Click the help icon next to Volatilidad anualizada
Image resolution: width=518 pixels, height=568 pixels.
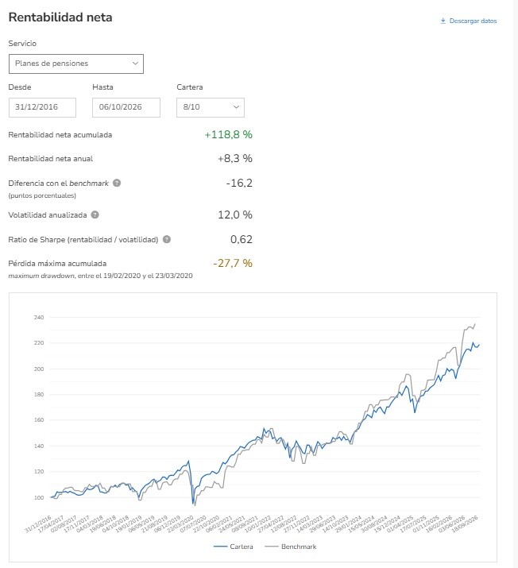[95, 214]
